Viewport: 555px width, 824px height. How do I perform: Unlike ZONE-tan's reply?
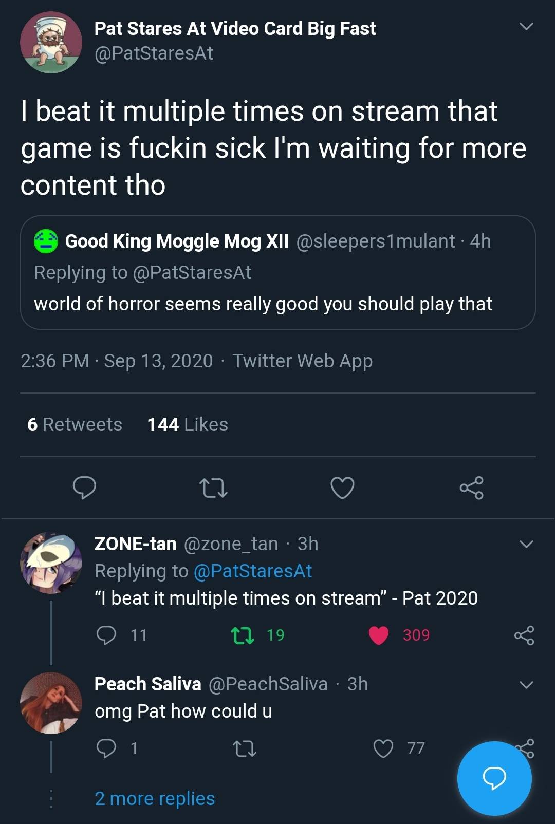pyautogui.click(x=379, y=635)
